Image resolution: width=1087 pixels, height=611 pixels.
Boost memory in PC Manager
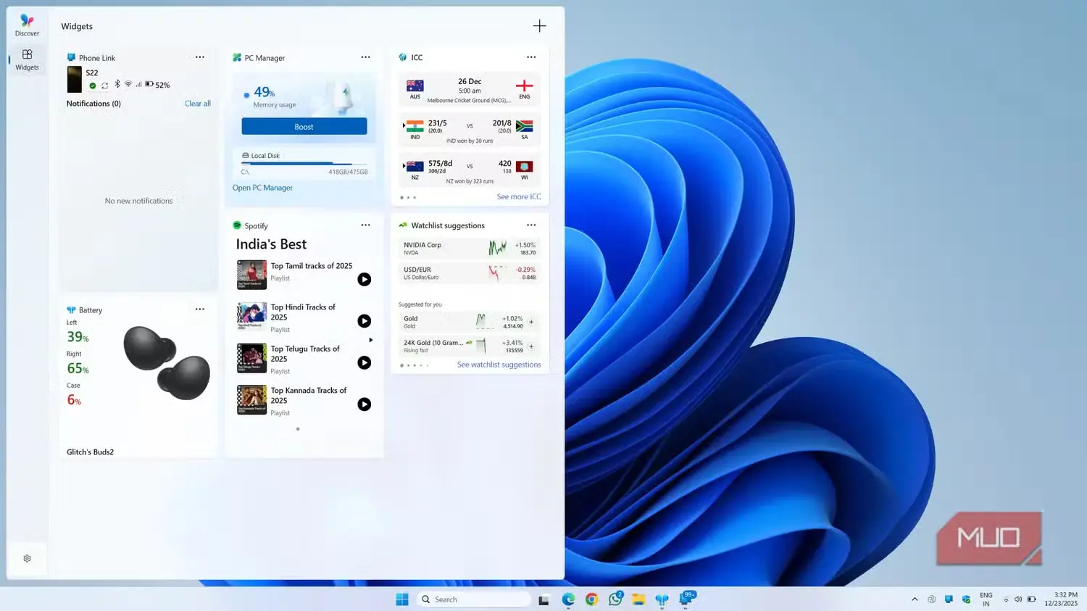304,127
